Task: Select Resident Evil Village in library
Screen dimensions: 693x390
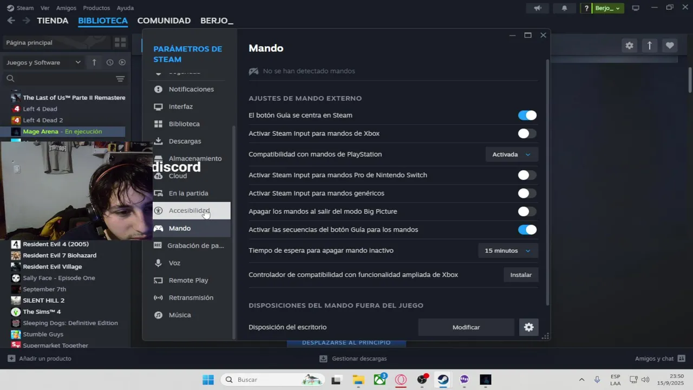Action: [x=53, y=266]
